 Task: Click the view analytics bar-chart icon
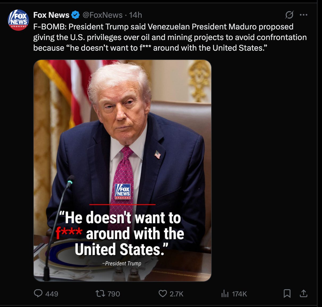[x=225, y=293]
